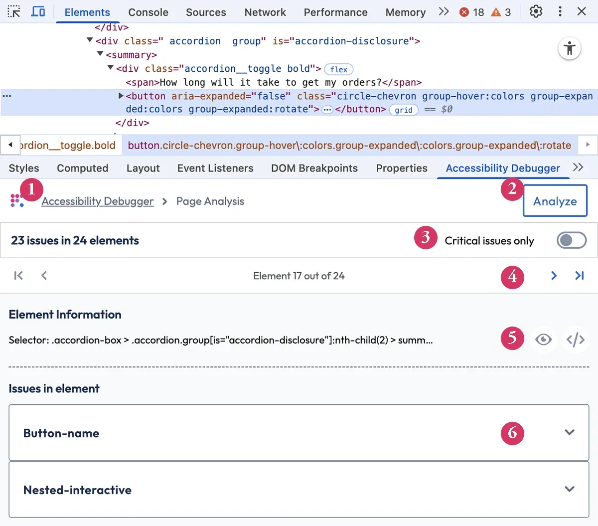Viewport: 598px width, 526px height.
Task: Click the floating accessibility person icon
Action: pyautogui.click(x=570, y=48)
